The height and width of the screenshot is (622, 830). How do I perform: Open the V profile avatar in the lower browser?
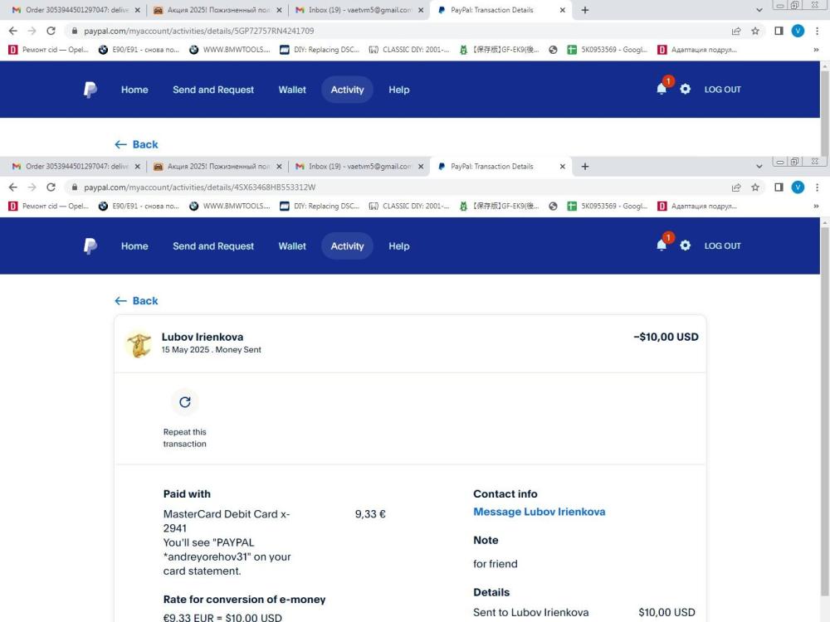(x=798, y=187)
